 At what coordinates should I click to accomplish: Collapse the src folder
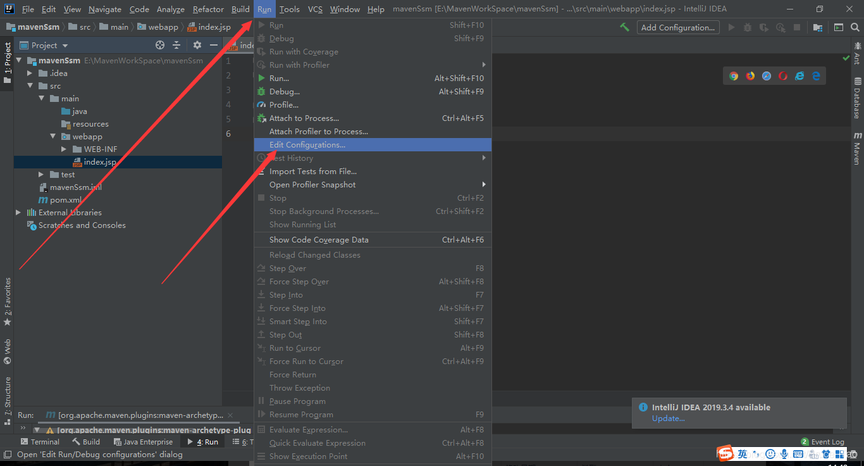[30, 86]
